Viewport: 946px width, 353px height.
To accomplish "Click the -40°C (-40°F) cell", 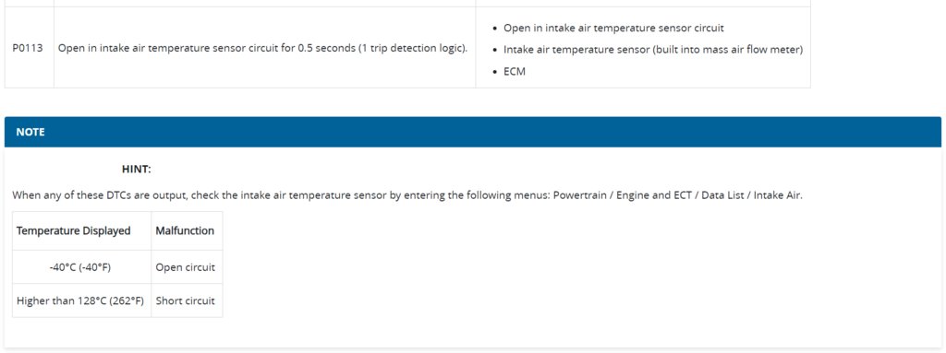I will point(81,267).
